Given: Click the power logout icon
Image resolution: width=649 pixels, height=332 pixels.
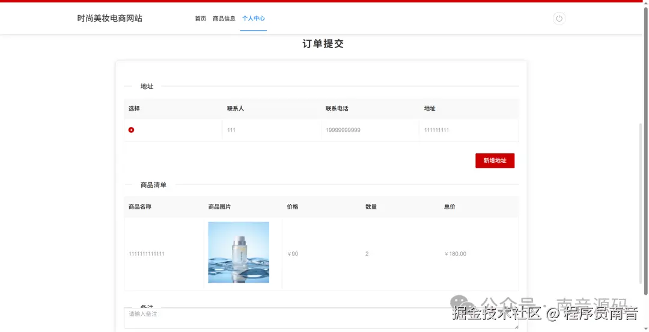Looking at the screenshot, I should (559, 19).
